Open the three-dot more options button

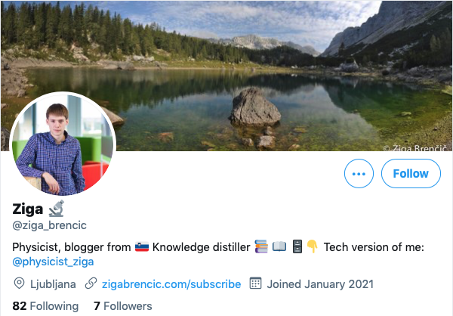click(359, 174)
